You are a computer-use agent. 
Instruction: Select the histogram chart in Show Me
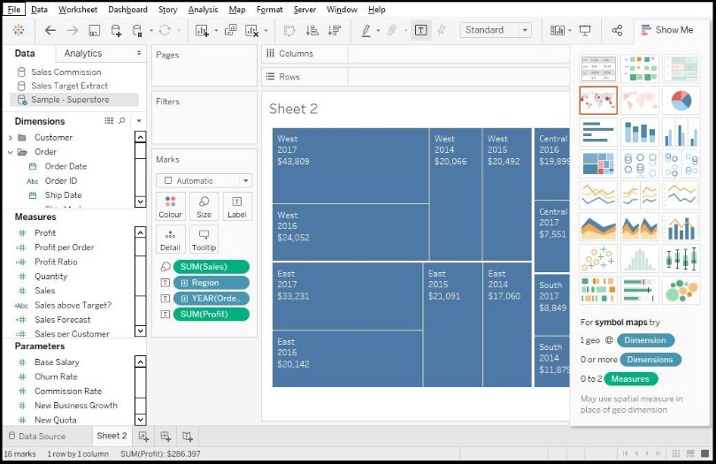pyautogui.click(x=640, y=258)
